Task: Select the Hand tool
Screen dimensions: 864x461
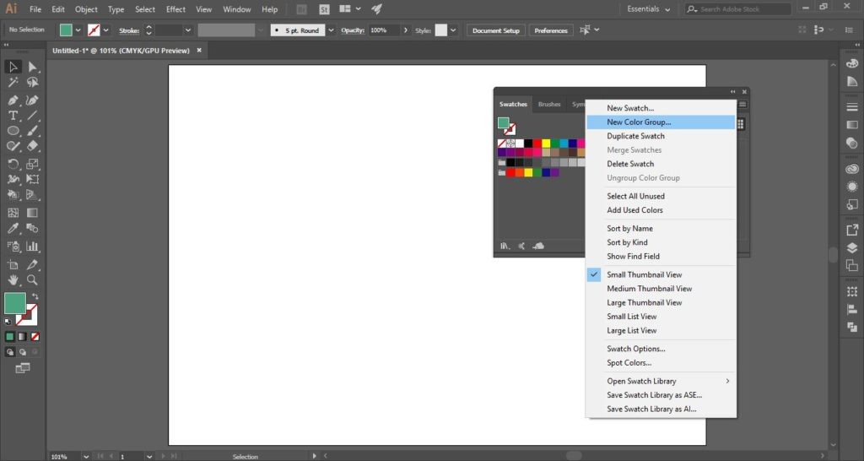Action: pos(13,280)
